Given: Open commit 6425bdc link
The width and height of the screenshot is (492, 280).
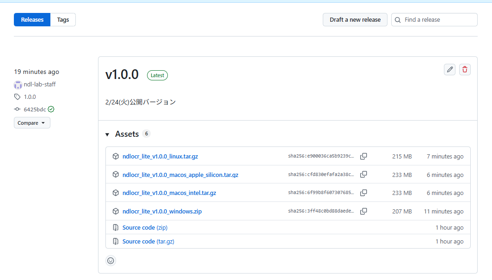Looking at the screenshot, I should [x=35, y=110].
